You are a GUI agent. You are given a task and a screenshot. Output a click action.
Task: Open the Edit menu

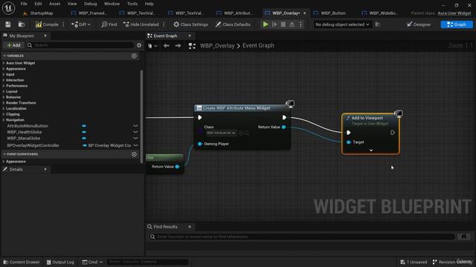(38, 4)
